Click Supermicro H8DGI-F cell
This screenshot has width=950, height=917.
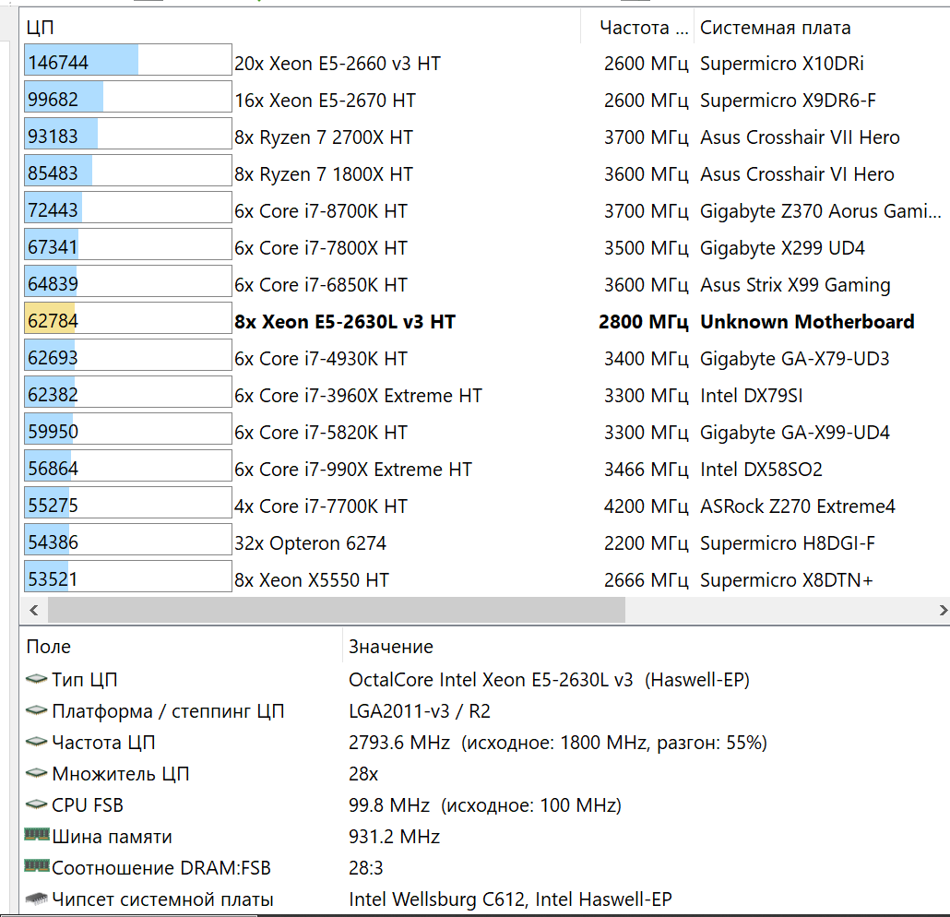pos(788,543)
